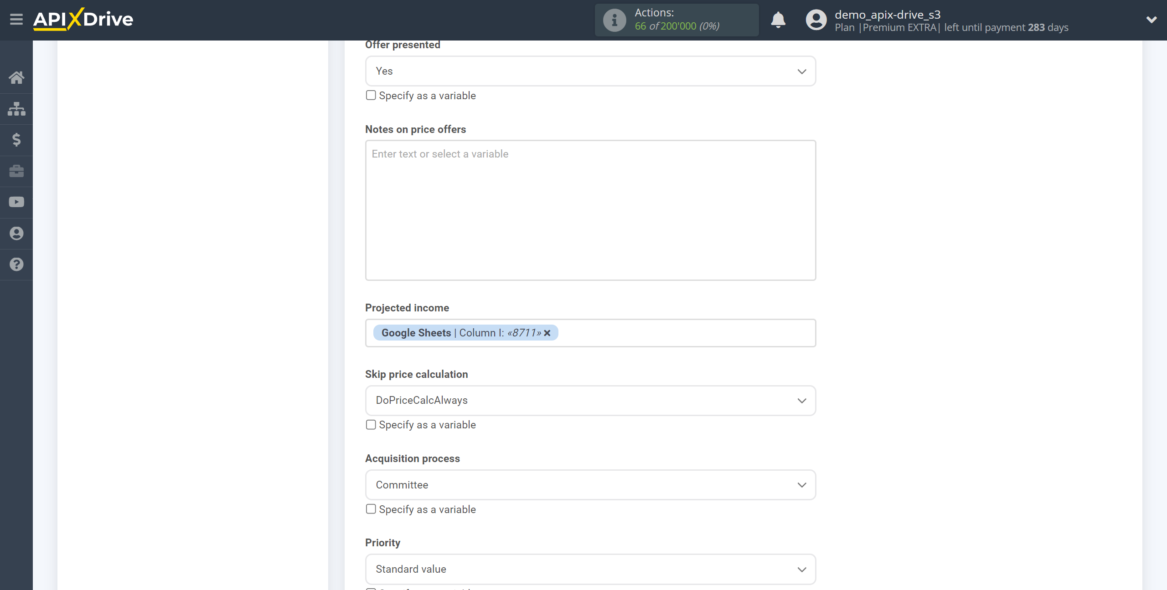
Task: Click the Actions 66 of 200'000 counter
Action: click(676, 20)
